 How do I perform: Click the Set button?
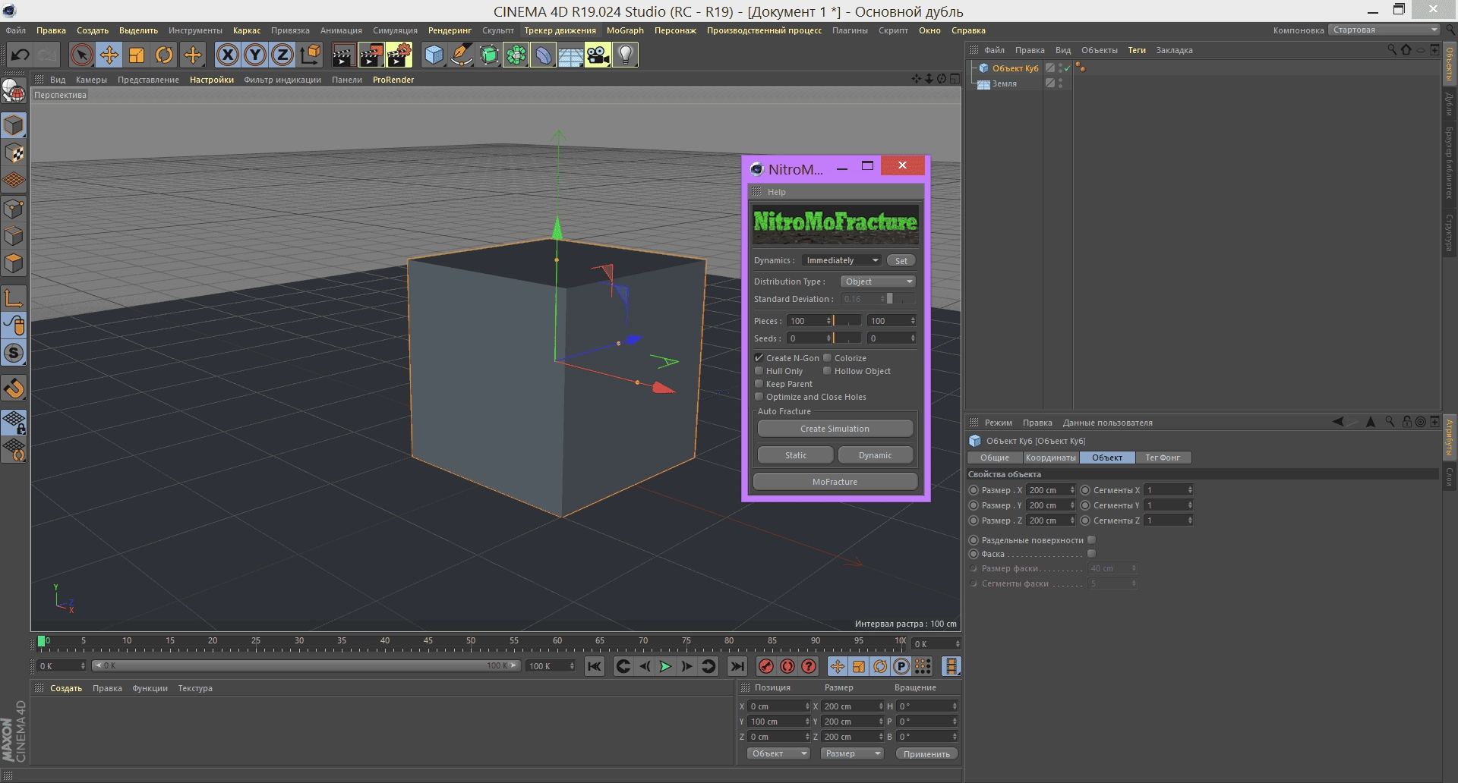point(901,260)
